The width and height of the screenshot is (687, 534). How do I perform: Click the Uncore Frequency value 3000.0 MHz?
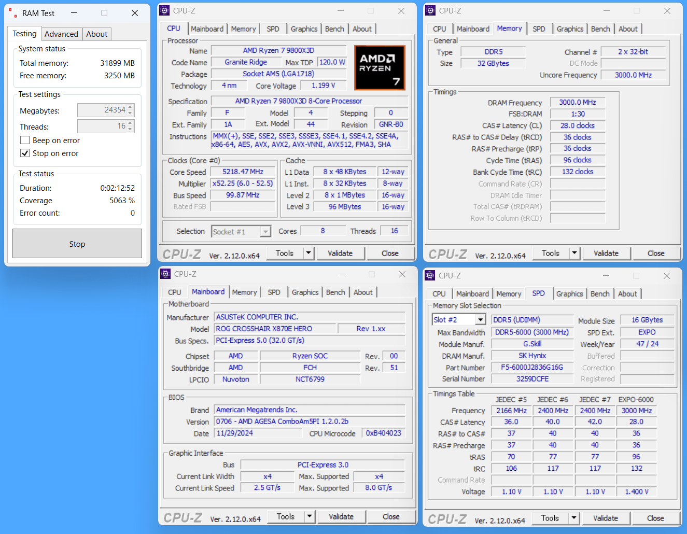[633, 75]
